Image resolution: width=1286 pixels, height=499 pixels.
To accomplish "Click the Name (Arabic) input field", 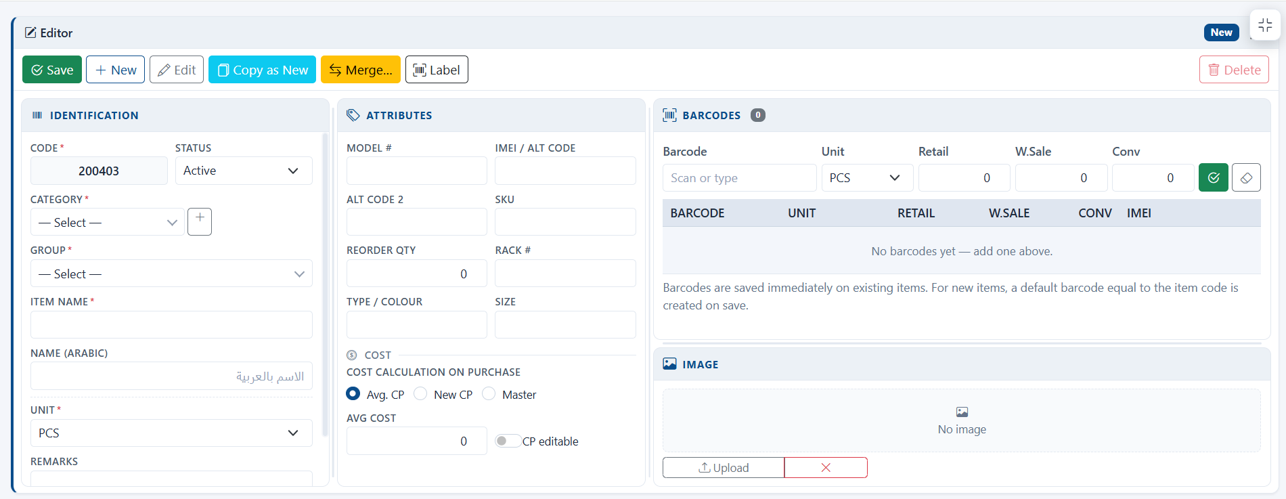I will click(x=171, y=376).
